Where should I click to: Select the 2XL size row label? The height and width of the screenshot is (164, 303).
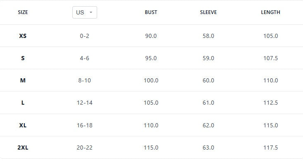coord(23,148)
